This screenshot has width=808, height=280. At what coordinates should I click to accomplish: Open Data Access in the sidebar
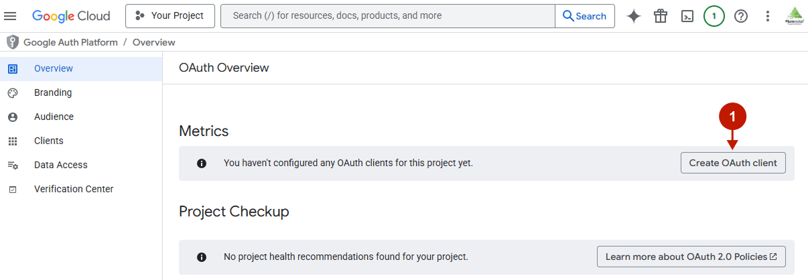coord(61,165)
